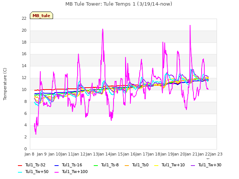239x179 pixels.
Task: Select the Tul1_Ts0 legend label
Action: [x=140, y=165]
